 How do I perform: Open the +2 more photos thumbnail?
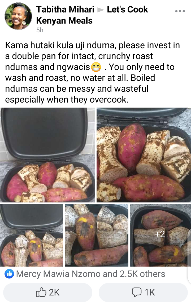[x=160, y=235]
